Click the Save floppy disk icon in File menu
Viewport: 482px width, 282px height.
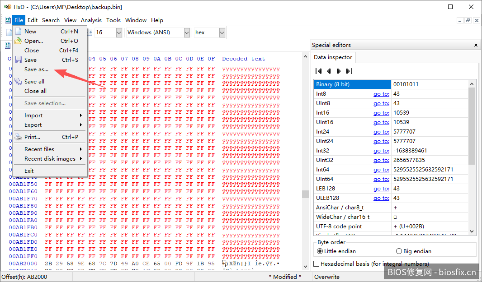pos(18,60)
